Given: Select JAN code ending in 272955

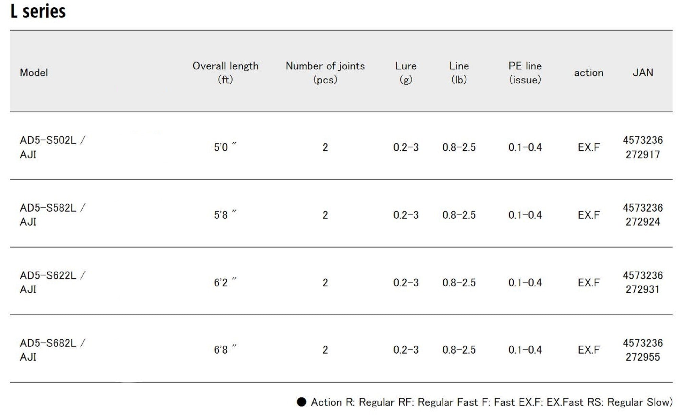Looking at the screenshot, I should point(643,350).
